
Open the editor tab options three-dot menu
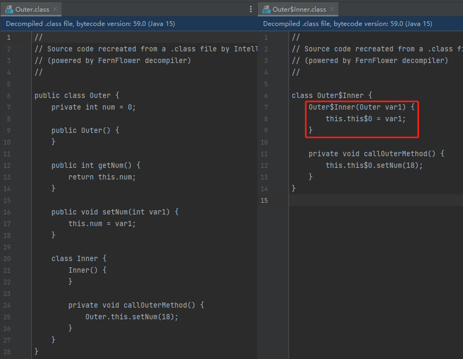click(251, 9)
